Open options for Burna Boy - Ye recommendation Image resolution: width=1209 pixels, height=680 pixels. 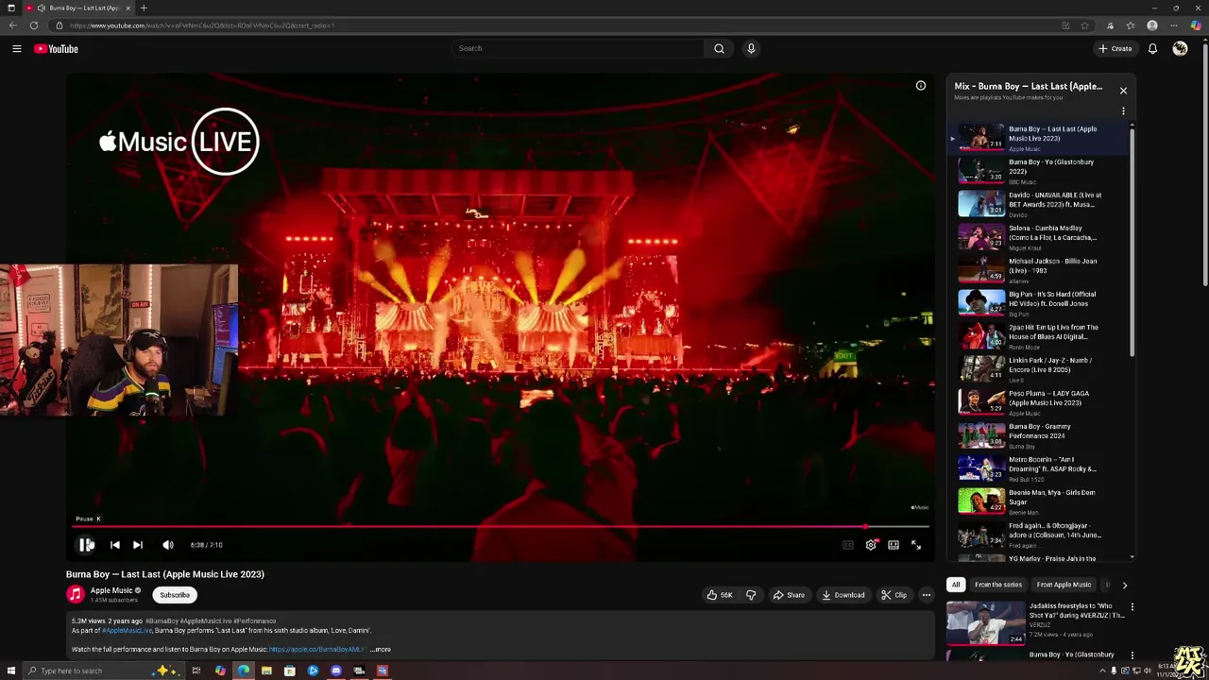[1132, 655]
